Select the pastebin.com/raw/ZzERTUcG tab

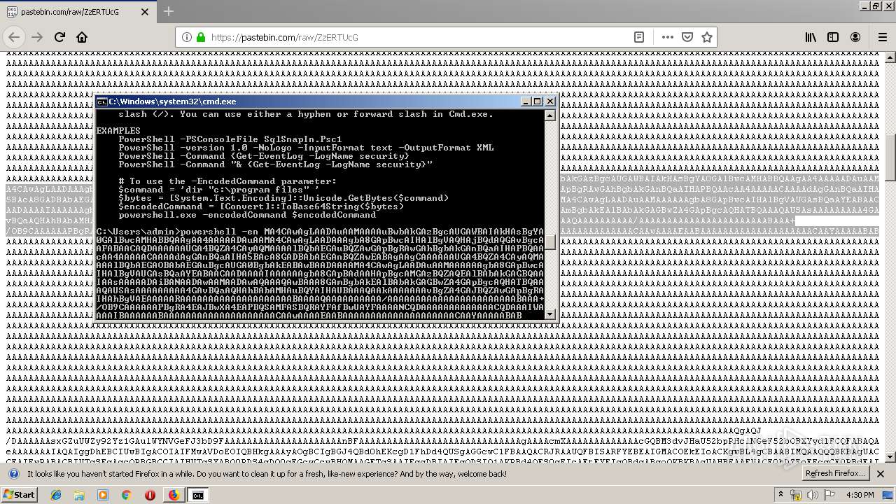pos(78,12)
